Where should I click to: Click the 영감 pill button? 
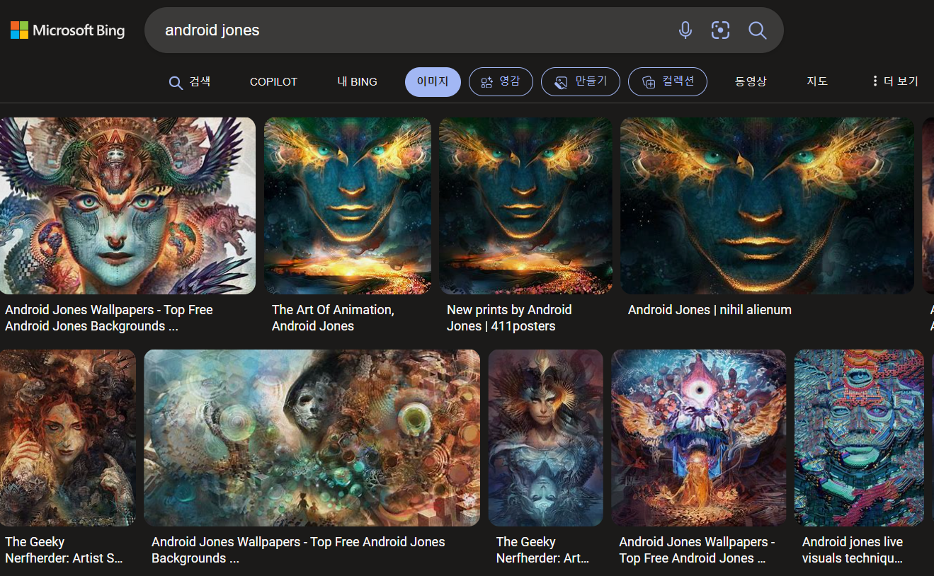click(501, 82)
